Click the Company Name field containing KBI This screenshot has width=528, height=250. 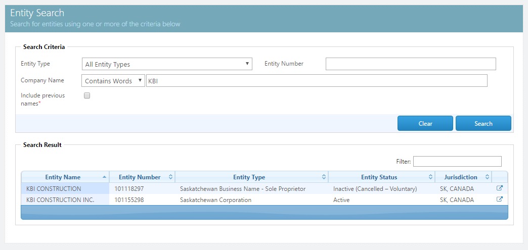pos(317,81)
